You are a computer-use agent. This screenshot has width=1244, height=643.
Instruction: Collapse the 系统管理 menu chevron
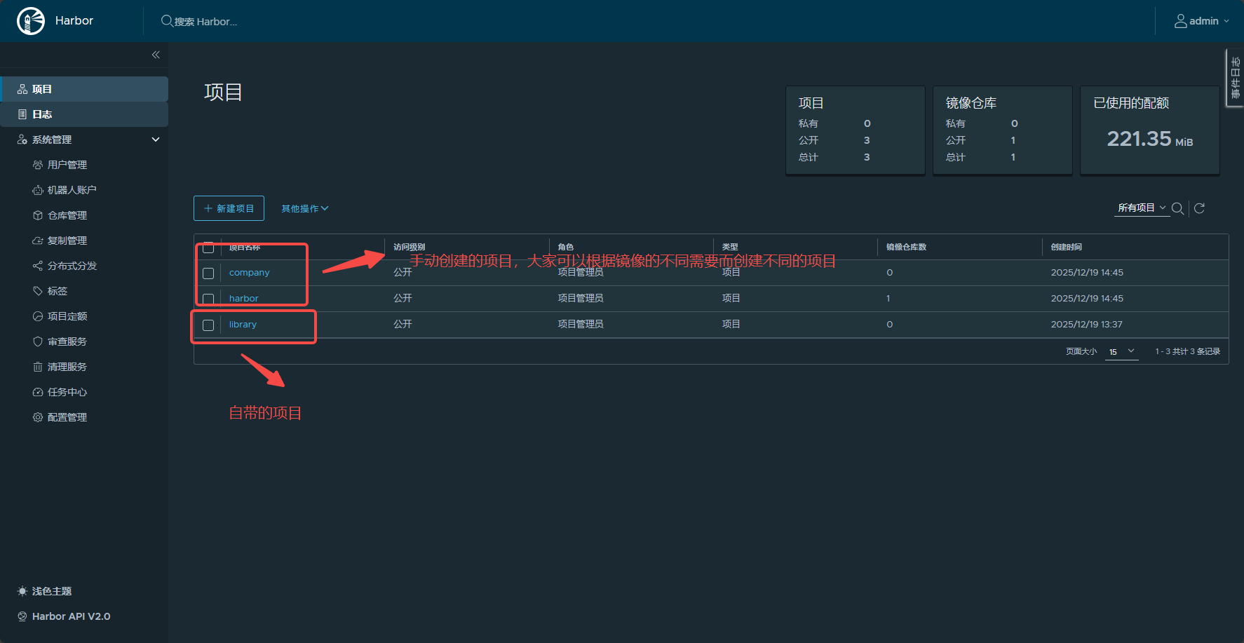[x=156, y=140]
